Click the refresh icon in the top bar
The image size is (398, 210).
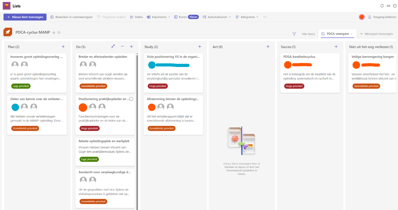382,6
